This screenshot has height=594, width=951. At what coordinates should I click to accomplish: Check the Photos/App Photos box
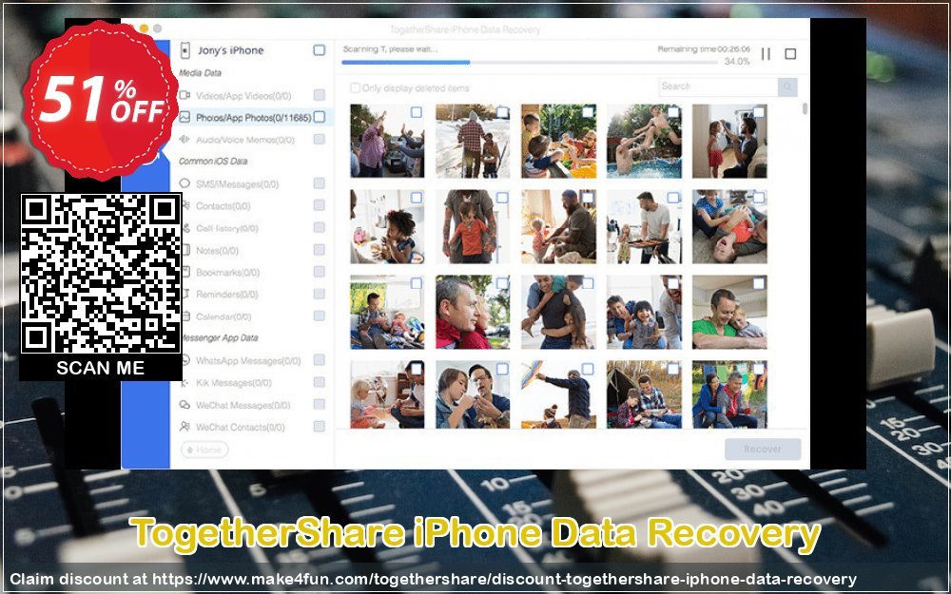319,116
